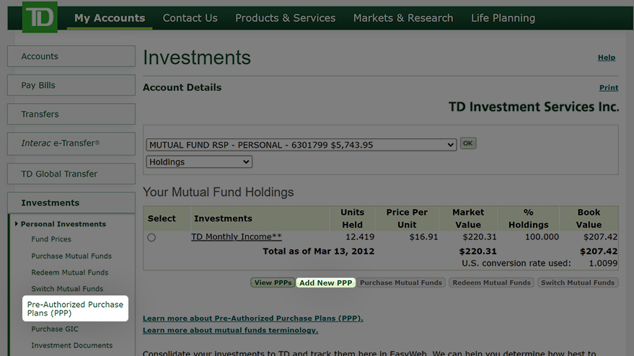Image resolution: width=634 pixels, height=356 pixels.
Task: Open Products & Services menu
Action: click(x=286, y=18)
